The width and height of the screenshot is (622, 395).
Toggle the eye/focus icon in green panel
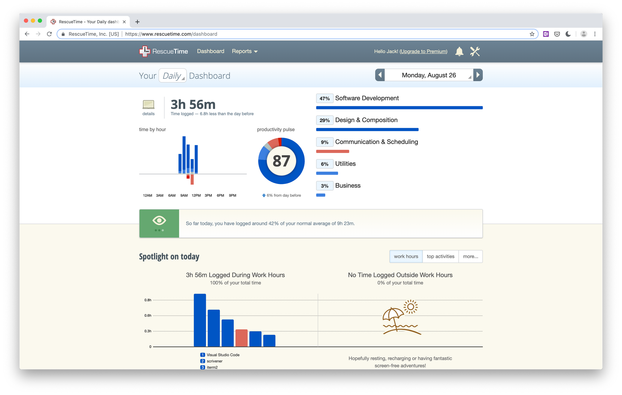159,221
